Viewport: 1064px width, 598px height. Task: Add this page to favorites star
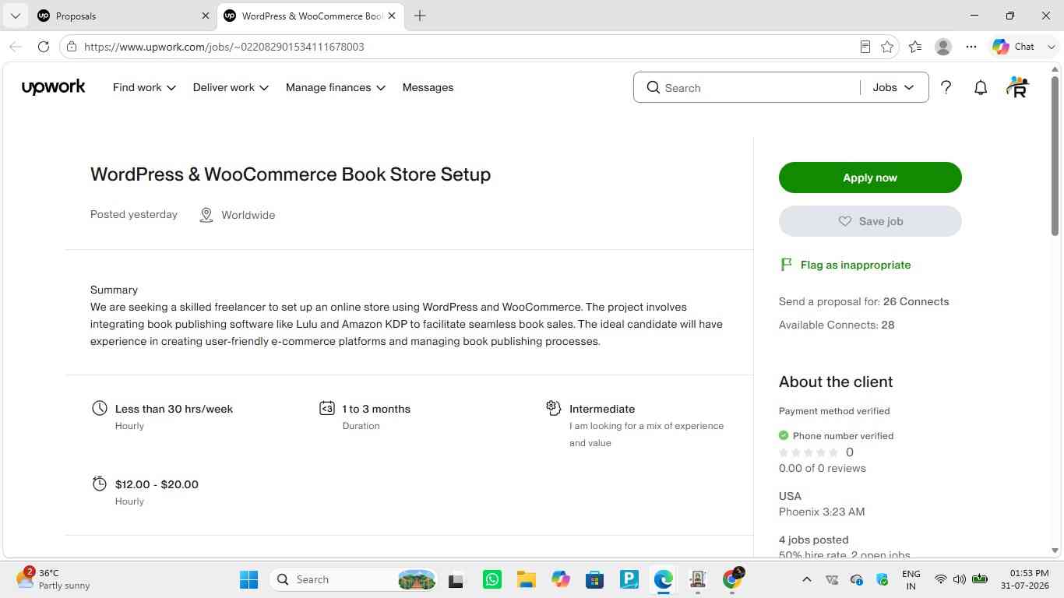[x=887, y=47]
